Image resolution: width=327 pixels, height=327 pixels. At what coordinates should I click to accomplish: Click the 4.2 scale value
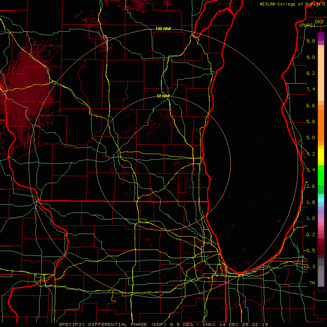pos(311,154)
